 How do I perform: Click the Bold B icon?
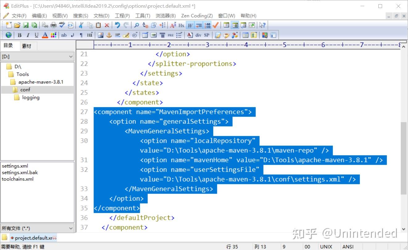coord(19,35)
